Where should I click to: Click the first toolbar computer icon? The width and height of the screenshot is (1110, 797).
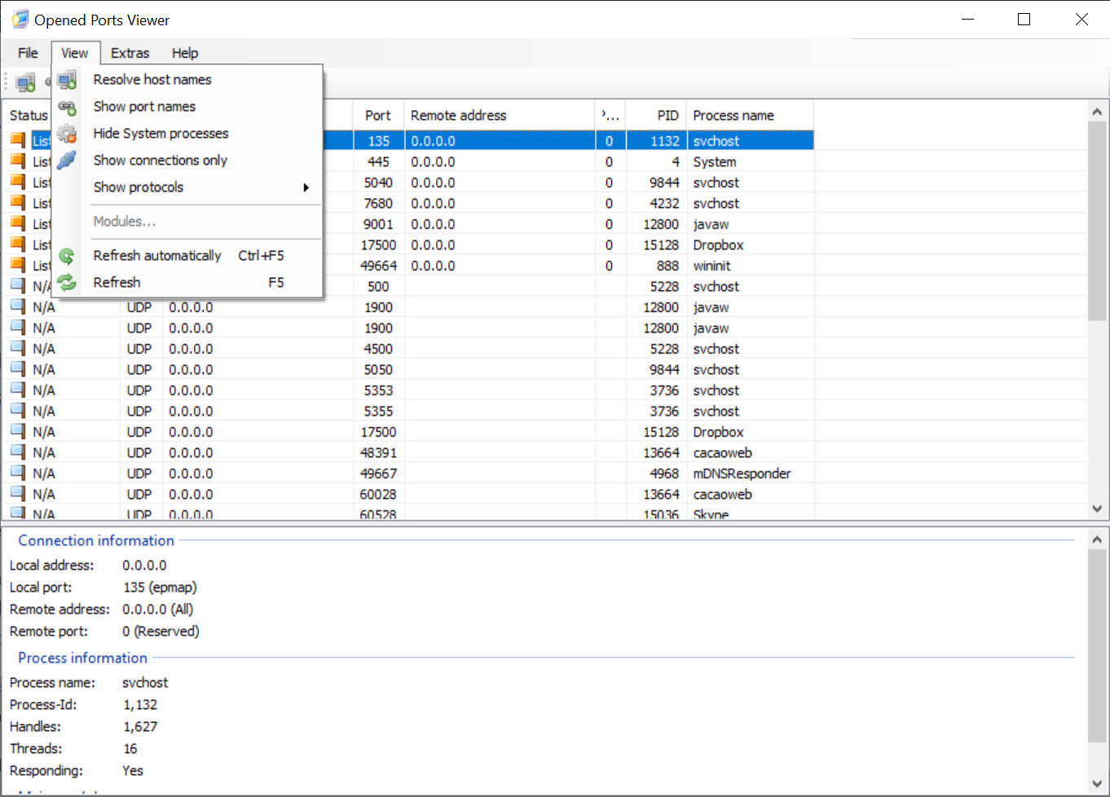coord(26,81)
